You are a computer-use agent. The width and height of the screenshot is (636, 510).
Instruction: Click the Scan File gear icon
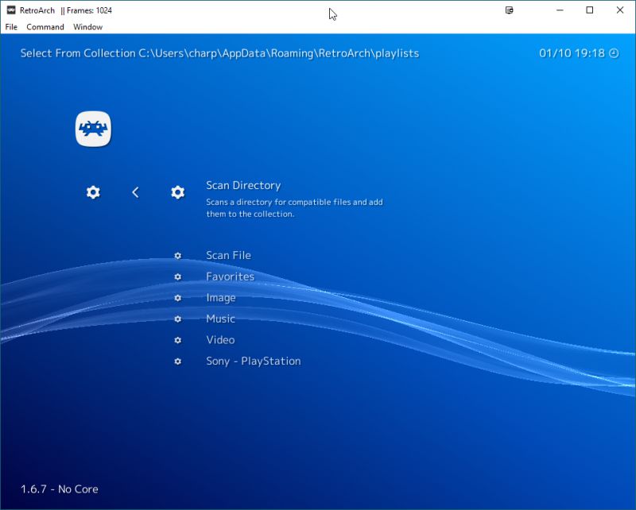tap(176, 255)
